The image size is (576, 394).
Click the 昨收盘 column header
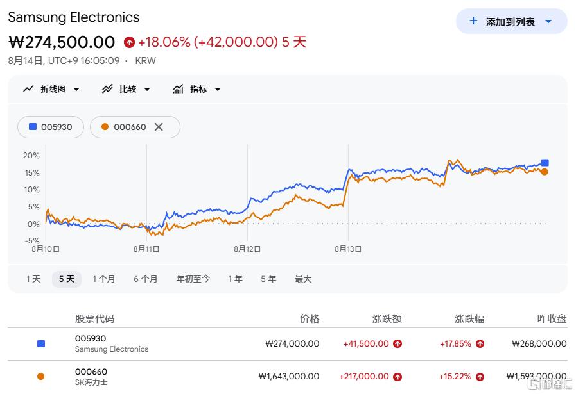tap(552, 318)
